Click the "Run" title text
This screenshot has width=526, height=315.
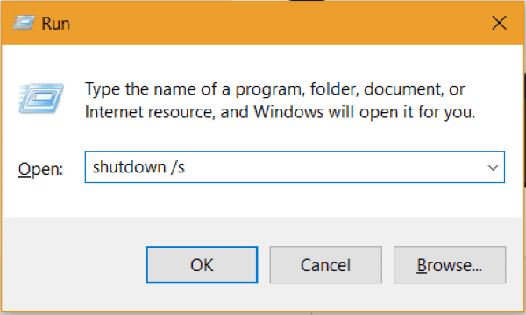coord(56,24)
